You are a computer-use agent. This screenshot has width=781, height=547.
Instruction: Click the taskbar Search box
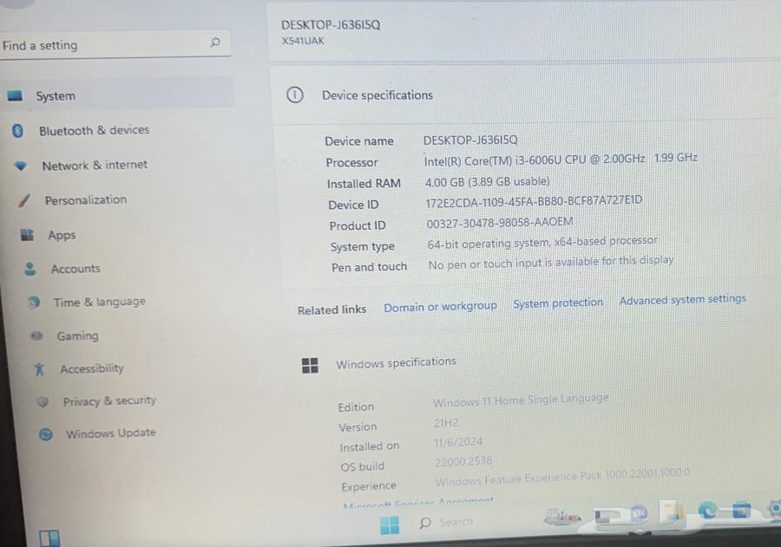point(447,522)
